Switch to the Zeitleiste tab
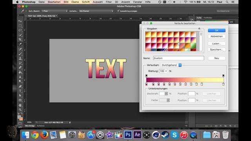This screenshot has width=251, height=141. pos(41,126)
